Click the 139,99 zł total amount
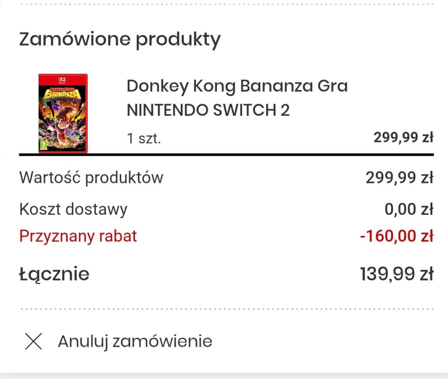The height and width of the screenshot is (379, 448). click(397, 274)
